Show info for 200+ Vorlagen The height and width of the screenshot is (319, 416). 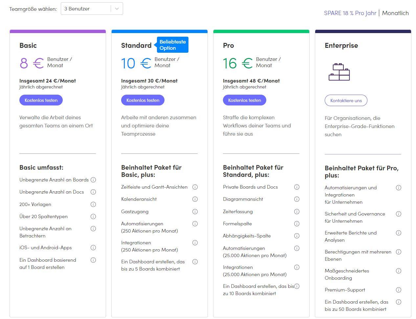pos(93,204)
